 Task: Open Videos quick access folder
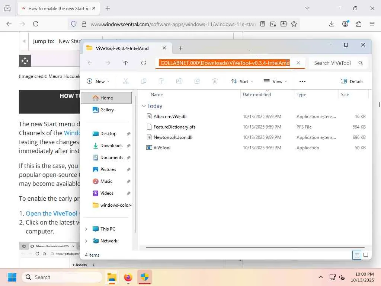106,193
